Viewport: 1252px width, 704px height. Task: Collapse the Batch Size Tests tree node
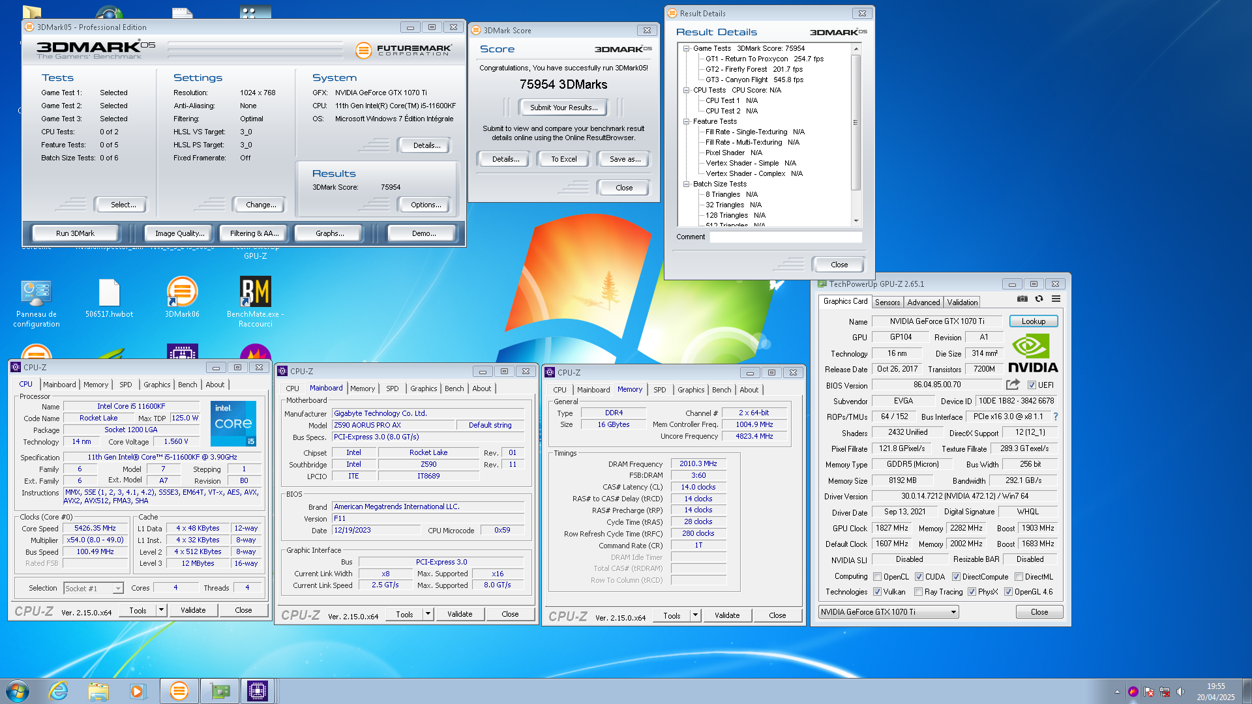[x=686, y=184]
